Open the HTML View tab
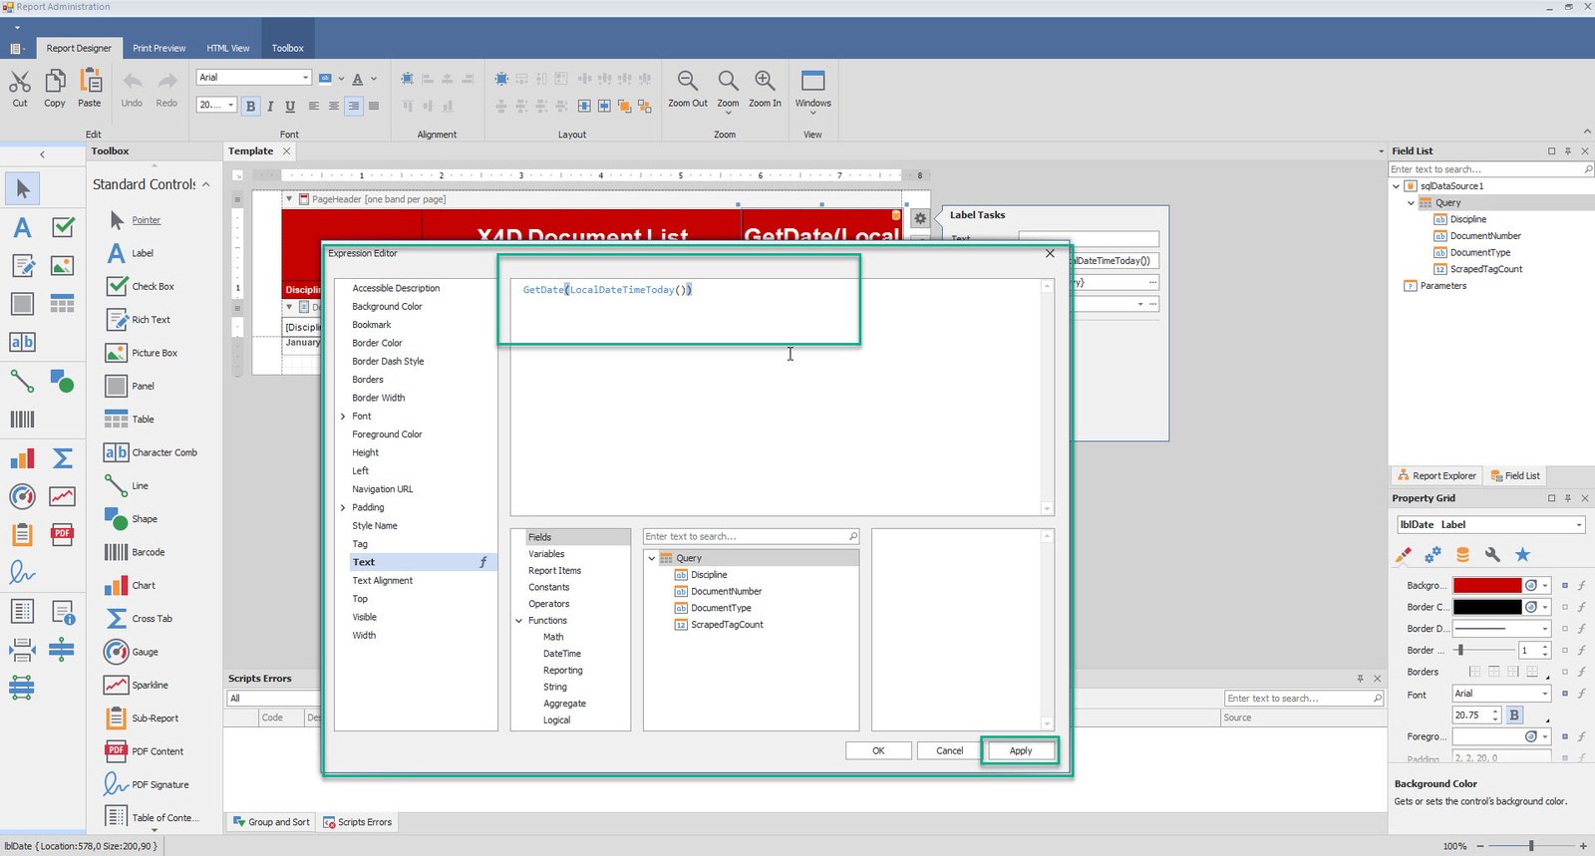The width and height of the screenshot is (1595, 856). coord(227,48)
